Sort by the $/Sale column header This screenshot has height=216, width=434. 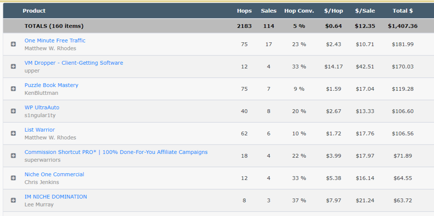pos(365,11)
